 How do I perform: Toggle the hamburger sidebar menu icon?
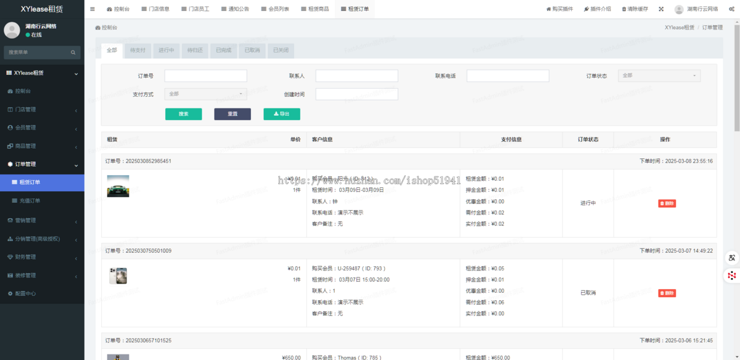coord(92,9)
